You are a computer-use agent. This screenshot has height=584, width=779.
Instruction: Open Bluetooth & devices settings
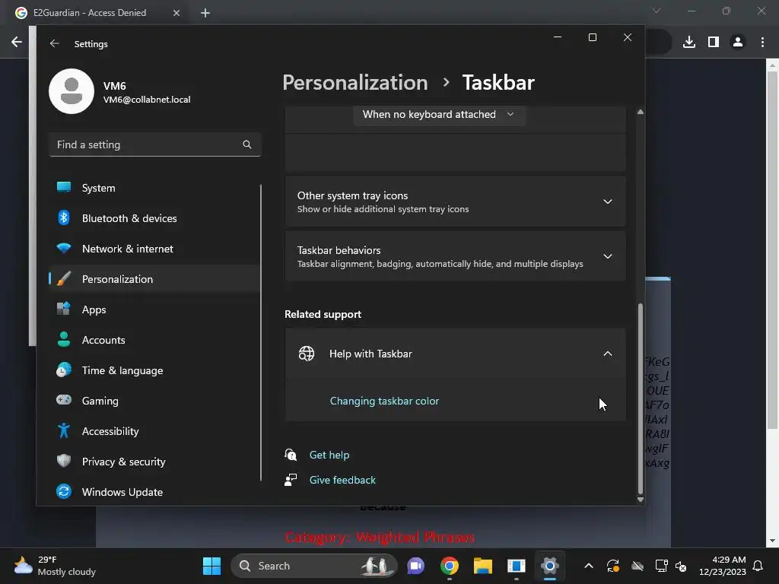click(154, 218)
